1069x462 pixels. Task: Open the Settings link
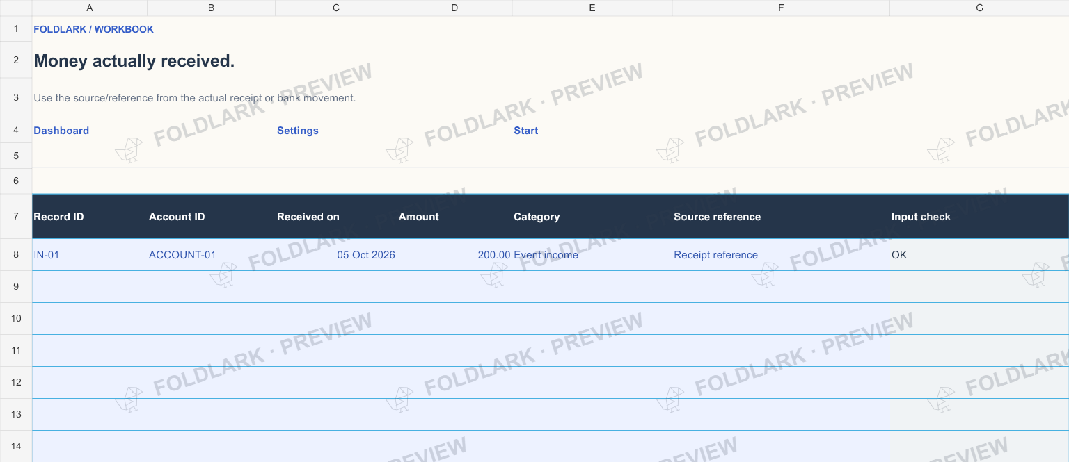point(298,131)
